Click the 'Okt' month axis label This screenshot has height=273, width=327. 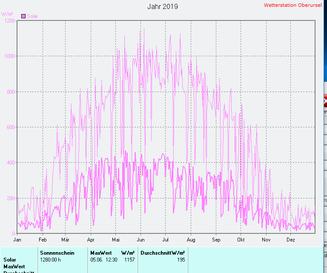(241, 240)
